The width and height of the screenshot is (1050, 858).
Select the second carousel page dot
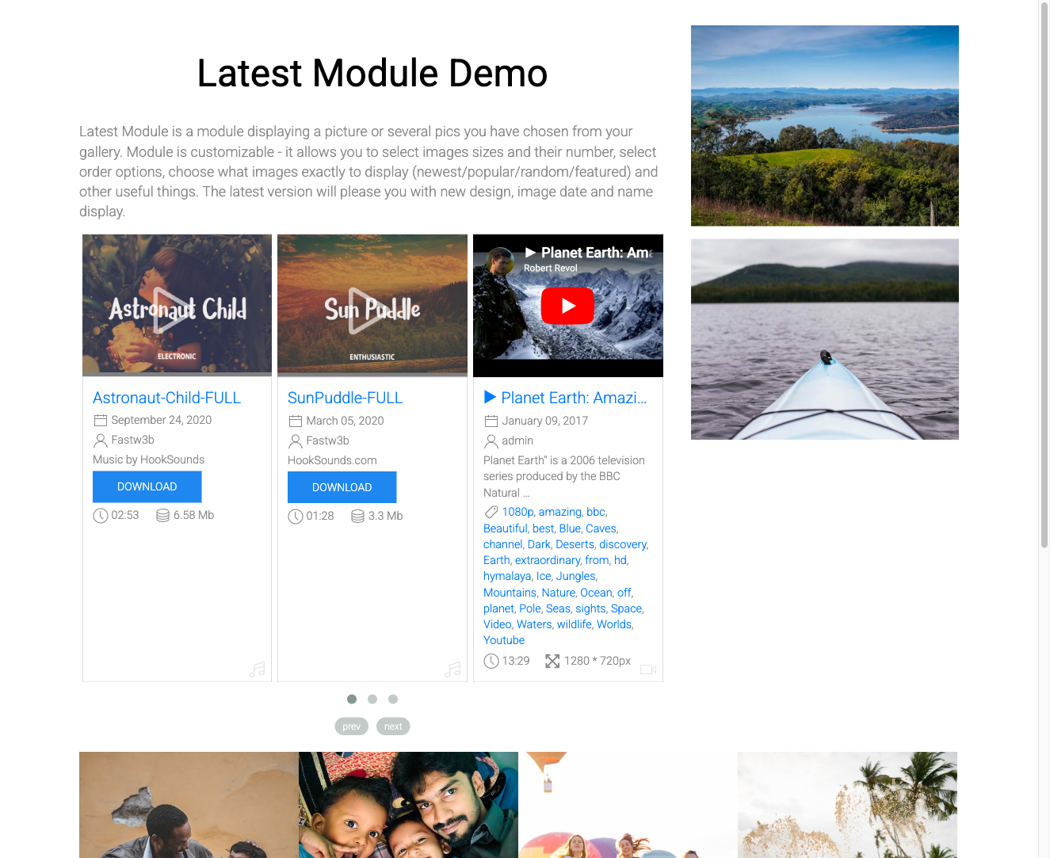pyautogui.click(x=372, y=699)
